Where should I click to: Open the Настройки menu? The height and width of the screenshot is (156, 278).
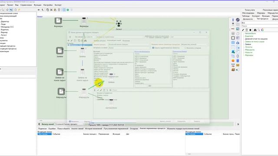[x=48, y=5]
